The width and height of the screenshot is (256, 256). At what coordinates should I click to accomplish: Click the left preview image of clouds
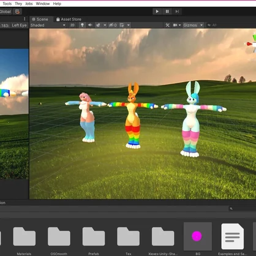[x=14, y=114]
